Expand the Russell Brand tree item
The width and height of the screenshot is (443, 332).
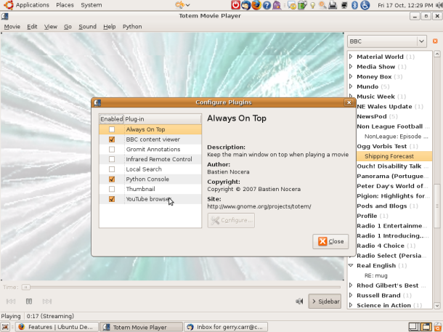click(x=351, y=295)
